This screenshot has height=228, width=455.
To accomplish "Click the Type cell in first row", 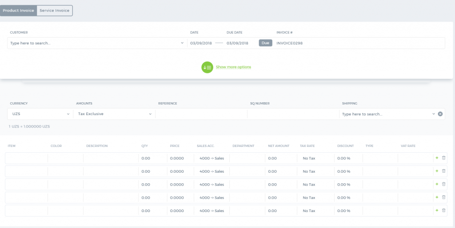I will tap(380, 158).
